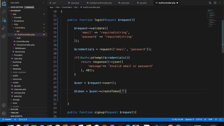Open the Source Control view icon
Image resolution: width=224 pixels, height=126 pixels.
tap(4, 20)
